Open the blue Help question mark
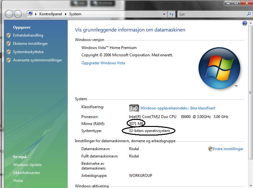 (x=245, y=23)
